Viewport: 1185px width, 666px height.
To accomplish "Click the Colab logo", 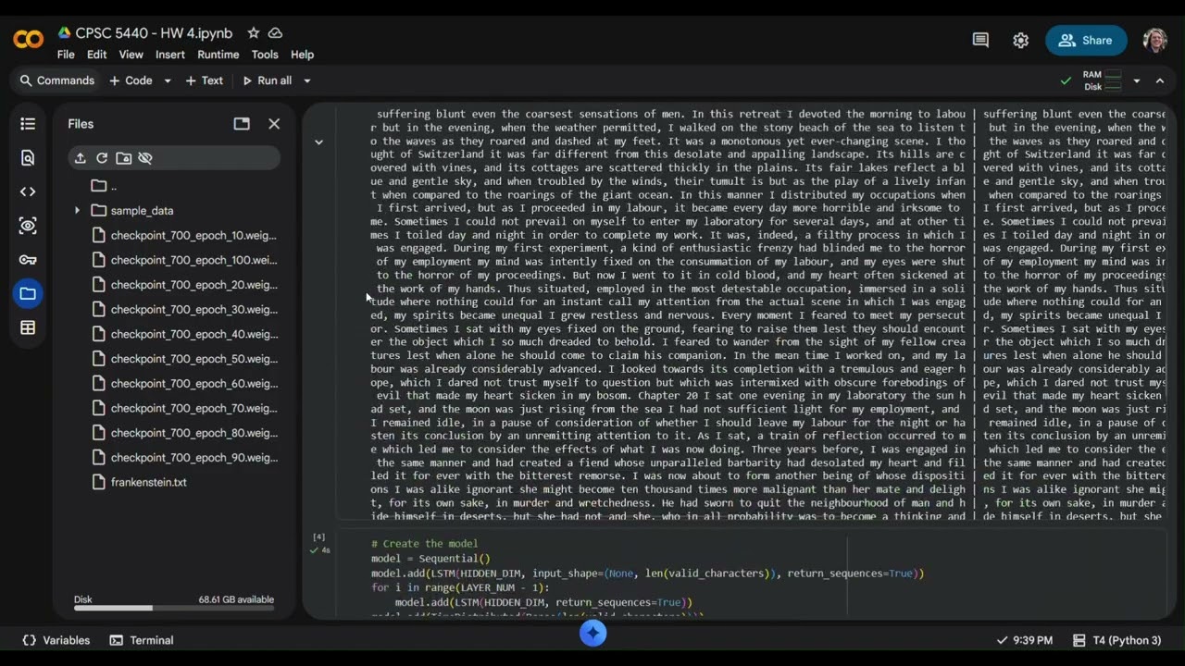I will 28,40.
